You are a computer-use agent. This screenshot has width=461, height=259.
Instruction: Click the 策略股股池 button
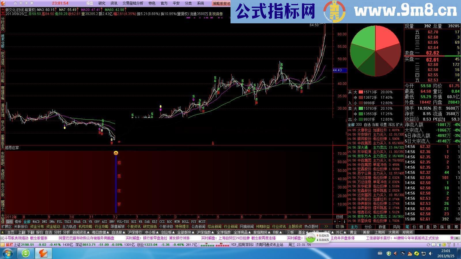tap(221, 3)
